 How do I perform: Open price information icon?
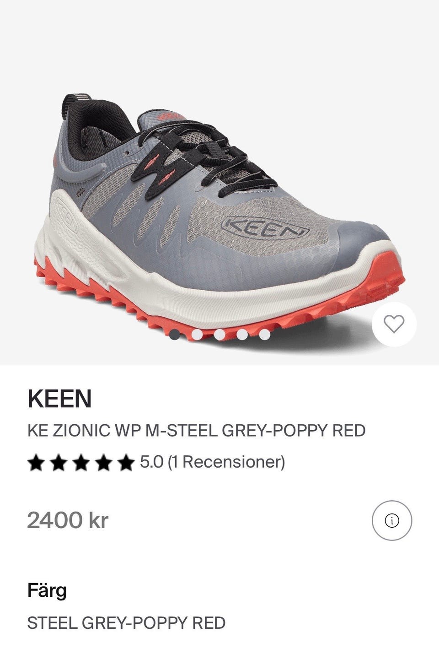point(392,520)
